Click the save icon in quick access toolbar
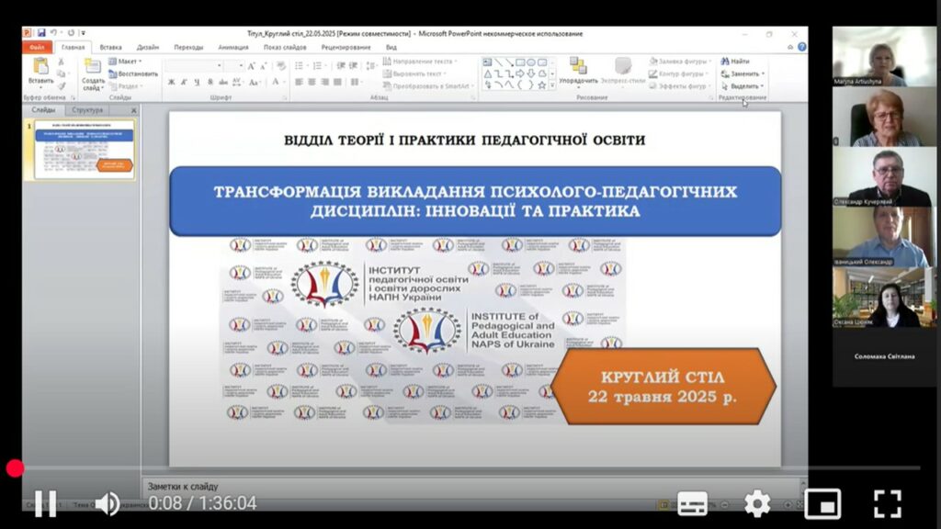 pyautogui.click(x=42, y=33)
